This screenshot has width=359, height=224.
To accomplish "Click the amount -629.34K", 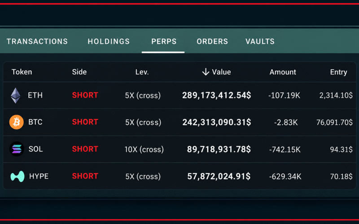I will click(285, 177).
